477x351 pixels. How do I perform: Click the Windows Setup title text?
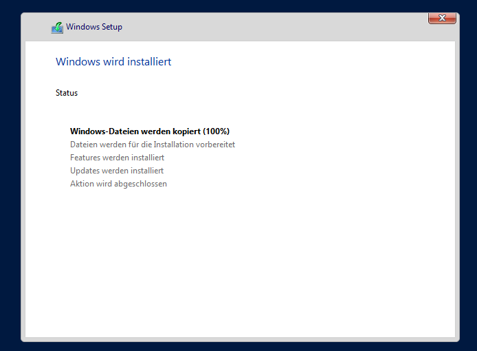tap(94, 27)
